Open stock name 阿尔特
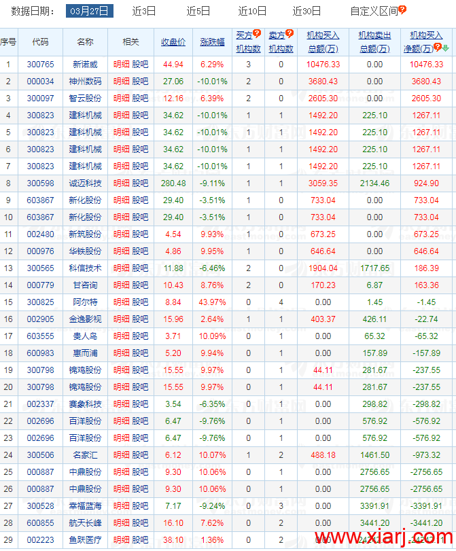This screenshot has width=456, height=551. click(85, 302)
